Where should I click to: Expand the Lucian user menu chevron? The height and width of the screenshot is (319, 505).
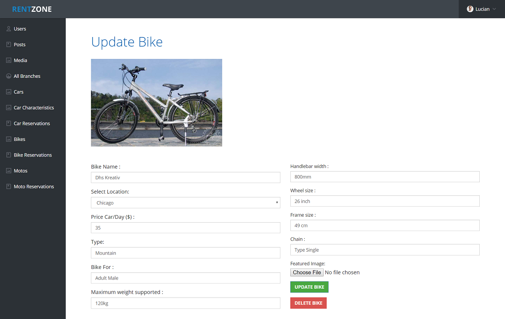(494, 9)
